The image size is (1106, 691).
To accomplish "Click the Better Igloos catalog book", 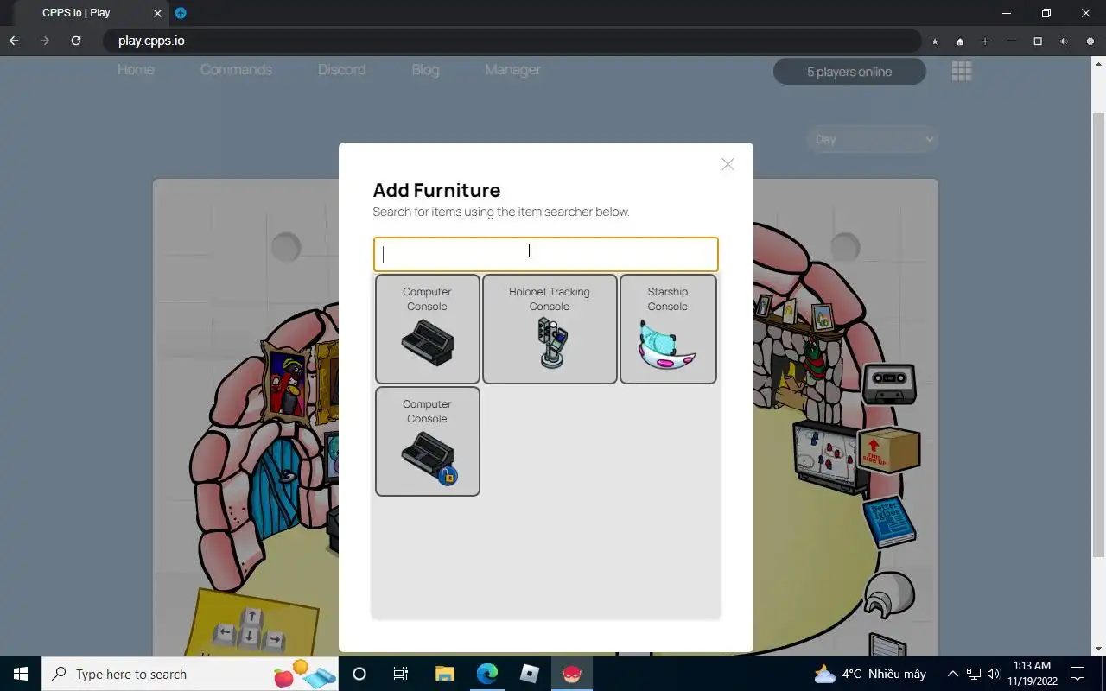I will 890,521.
